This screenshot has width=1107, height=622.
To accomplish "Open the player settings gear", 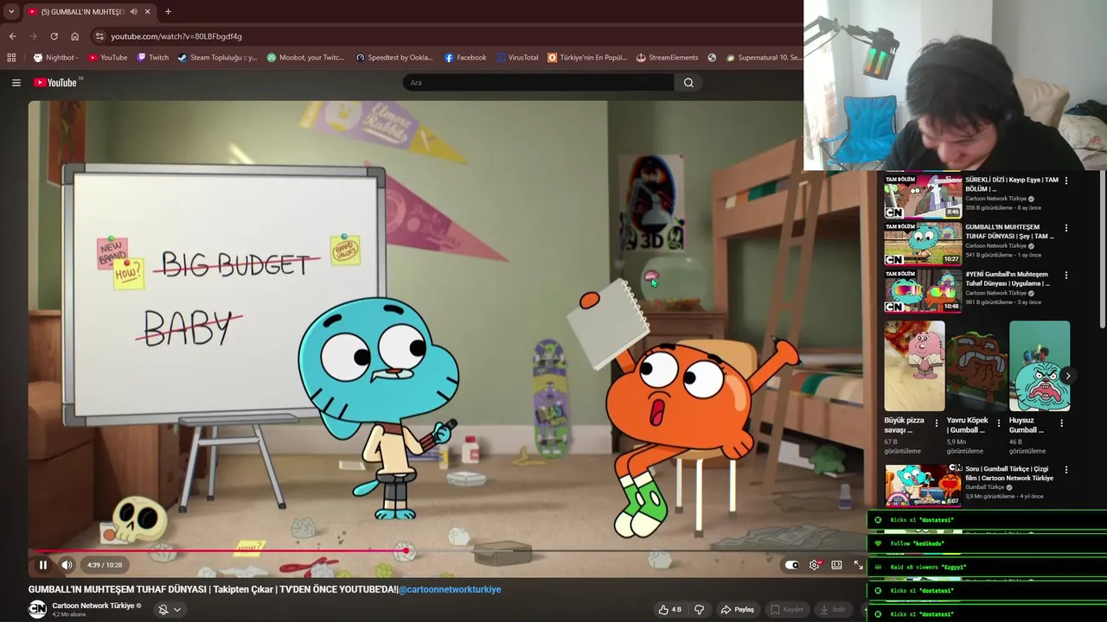I will click(x=814, y=565).
